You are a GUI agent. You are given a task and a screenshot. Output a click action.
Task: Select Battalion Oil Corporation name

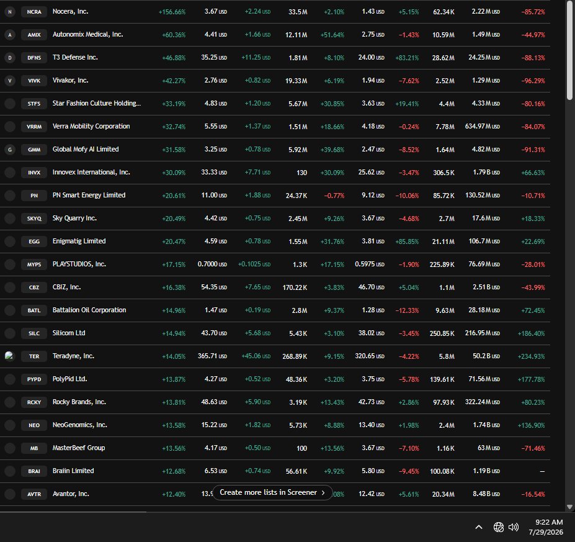pyautogui.click(x=89, y=310)
